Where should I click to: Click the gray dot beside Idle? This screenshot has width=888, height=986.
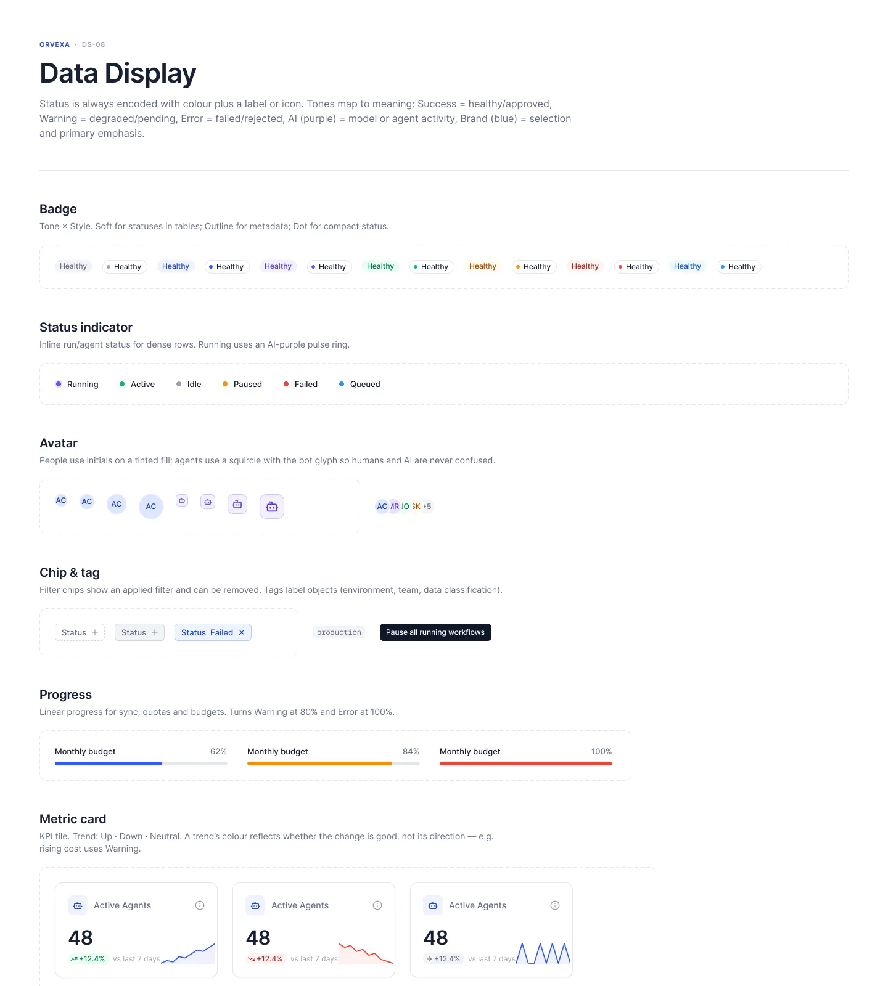[x=179, y=384]
